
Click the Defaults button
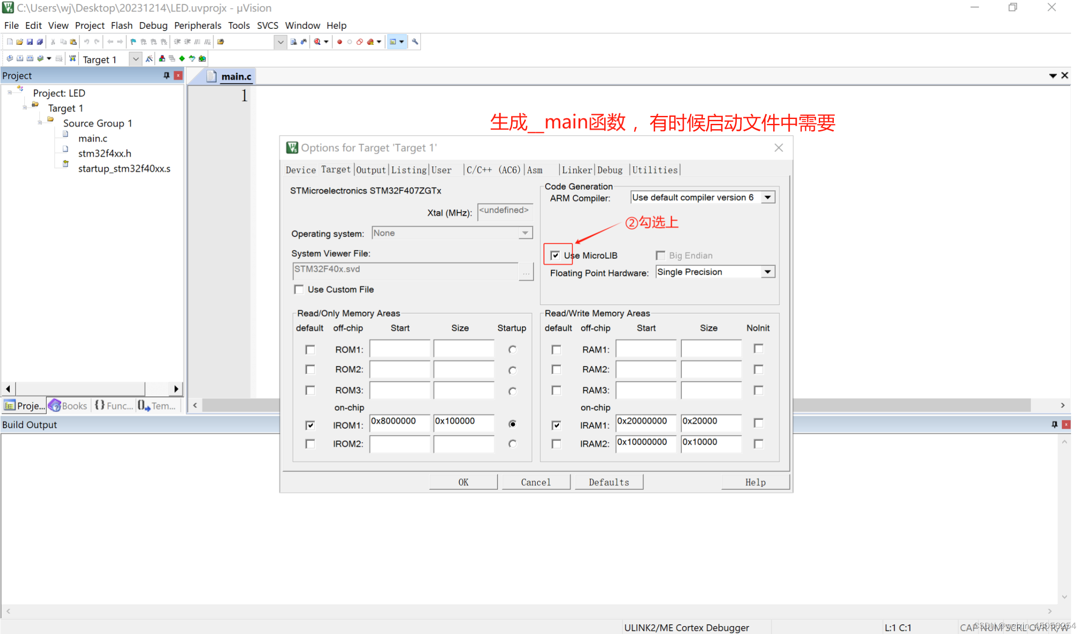click(609, 482)
